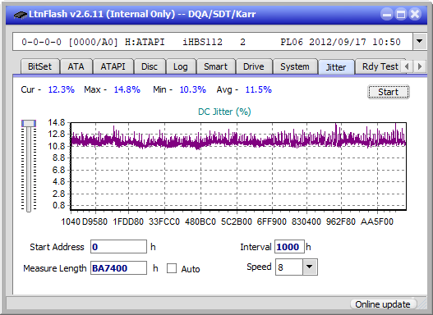Open the drive selection dropdown arrow
The height and width of the screenshot is (315, 433).
(420, 42)
